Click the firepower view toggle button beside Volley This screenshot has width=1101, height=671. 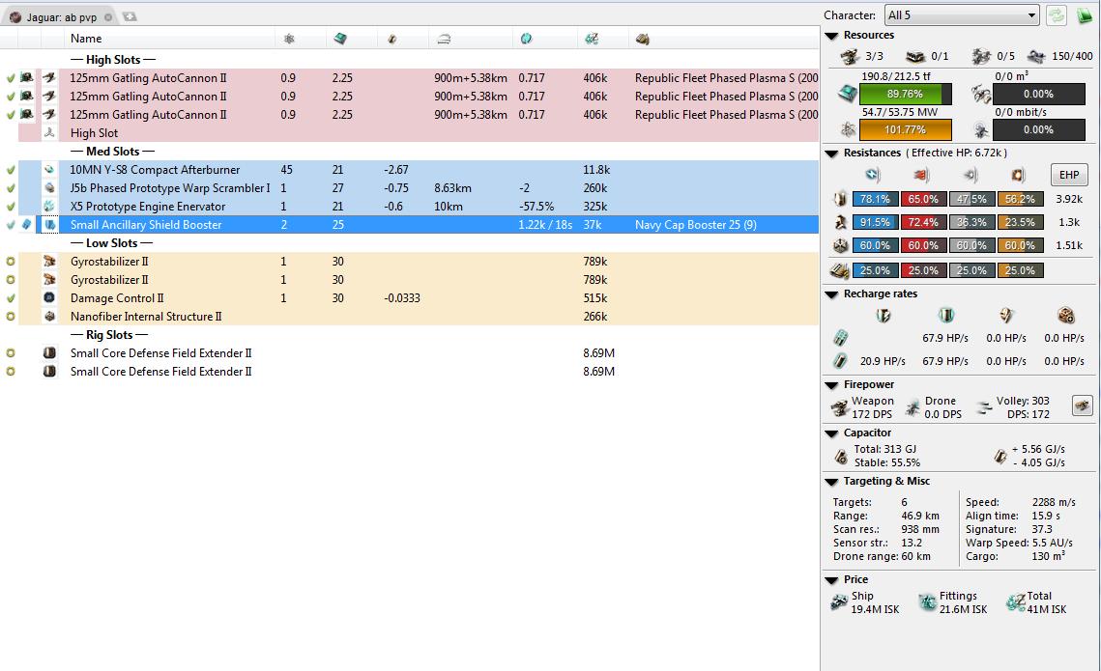[1082, 405]
